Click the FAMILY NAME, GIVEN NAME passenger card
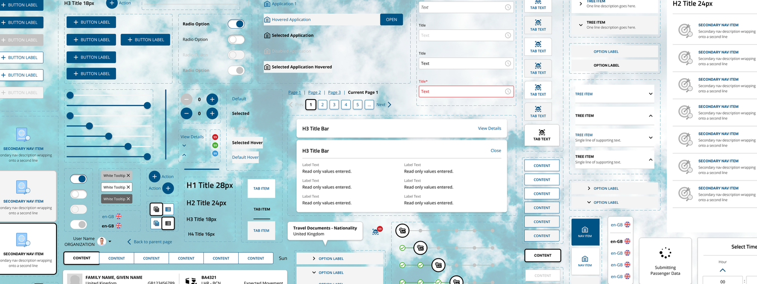757x284 pixels. (x=175, y=277)
